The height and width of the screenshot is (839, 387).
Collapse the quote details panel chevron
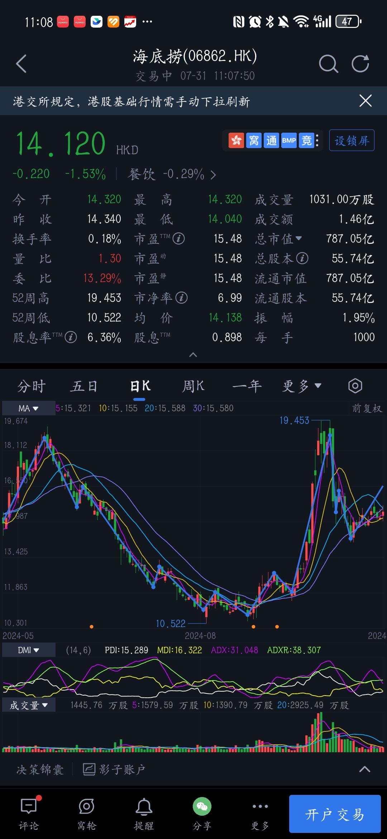(193, 355)
